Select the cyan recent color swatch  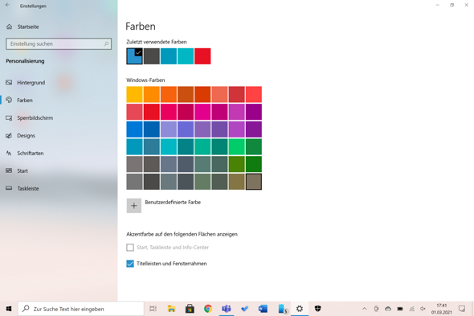point(186,56)
